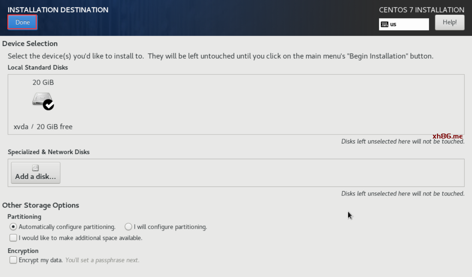
Task: Click the keyboard icon in layout indicator
Action: point(384,24)
